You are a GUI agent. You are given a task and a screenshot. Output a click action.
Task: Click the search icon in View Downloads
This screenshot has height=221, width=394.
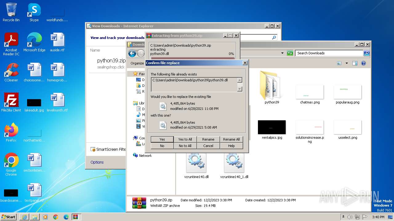274,37
